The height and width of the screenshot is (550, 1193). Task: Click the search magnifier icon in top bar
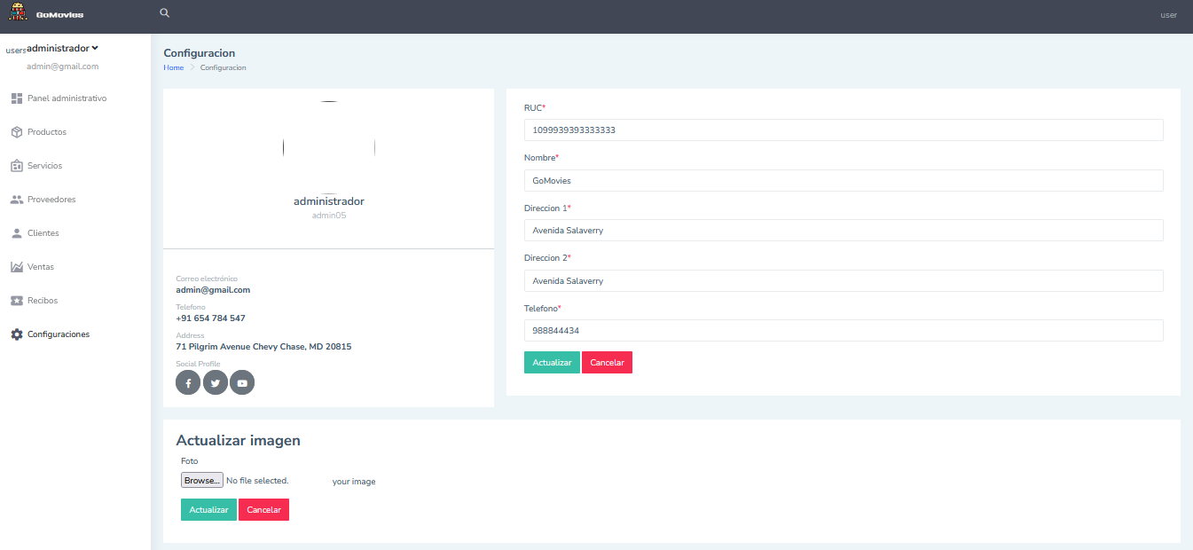164,13
